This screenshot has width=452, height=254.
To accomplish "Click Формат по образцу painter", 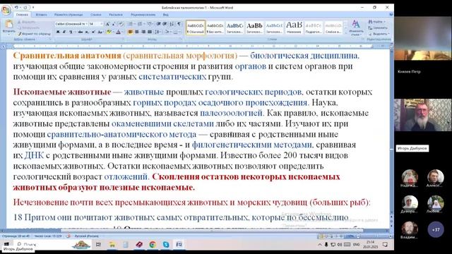I will point(34,34).
